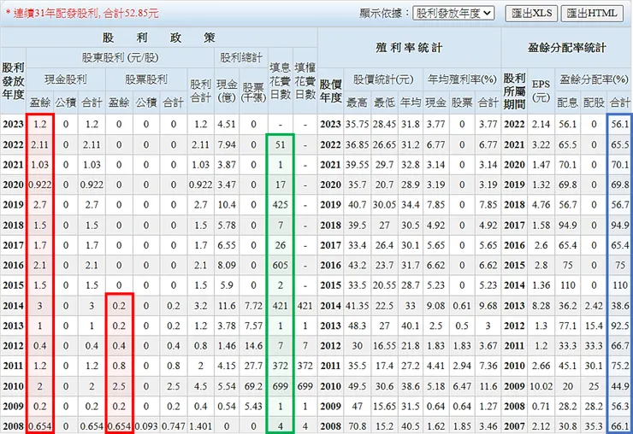The height and width of the screenshot is (434, 633).
Task: Click the 77.1 配息 payout for 2012
Action: [x=568, y=325]
